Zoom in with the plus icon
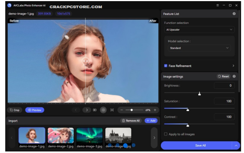Screen dimensions: 244x153 [x=155, y=110]
